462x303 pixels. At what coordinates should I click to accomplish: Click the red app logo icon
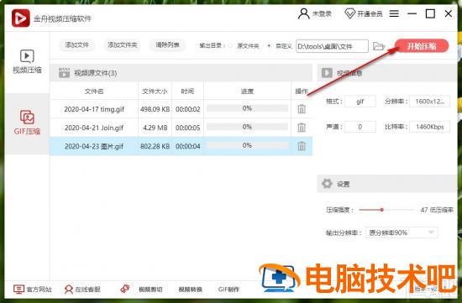click(x=21, y=18)
